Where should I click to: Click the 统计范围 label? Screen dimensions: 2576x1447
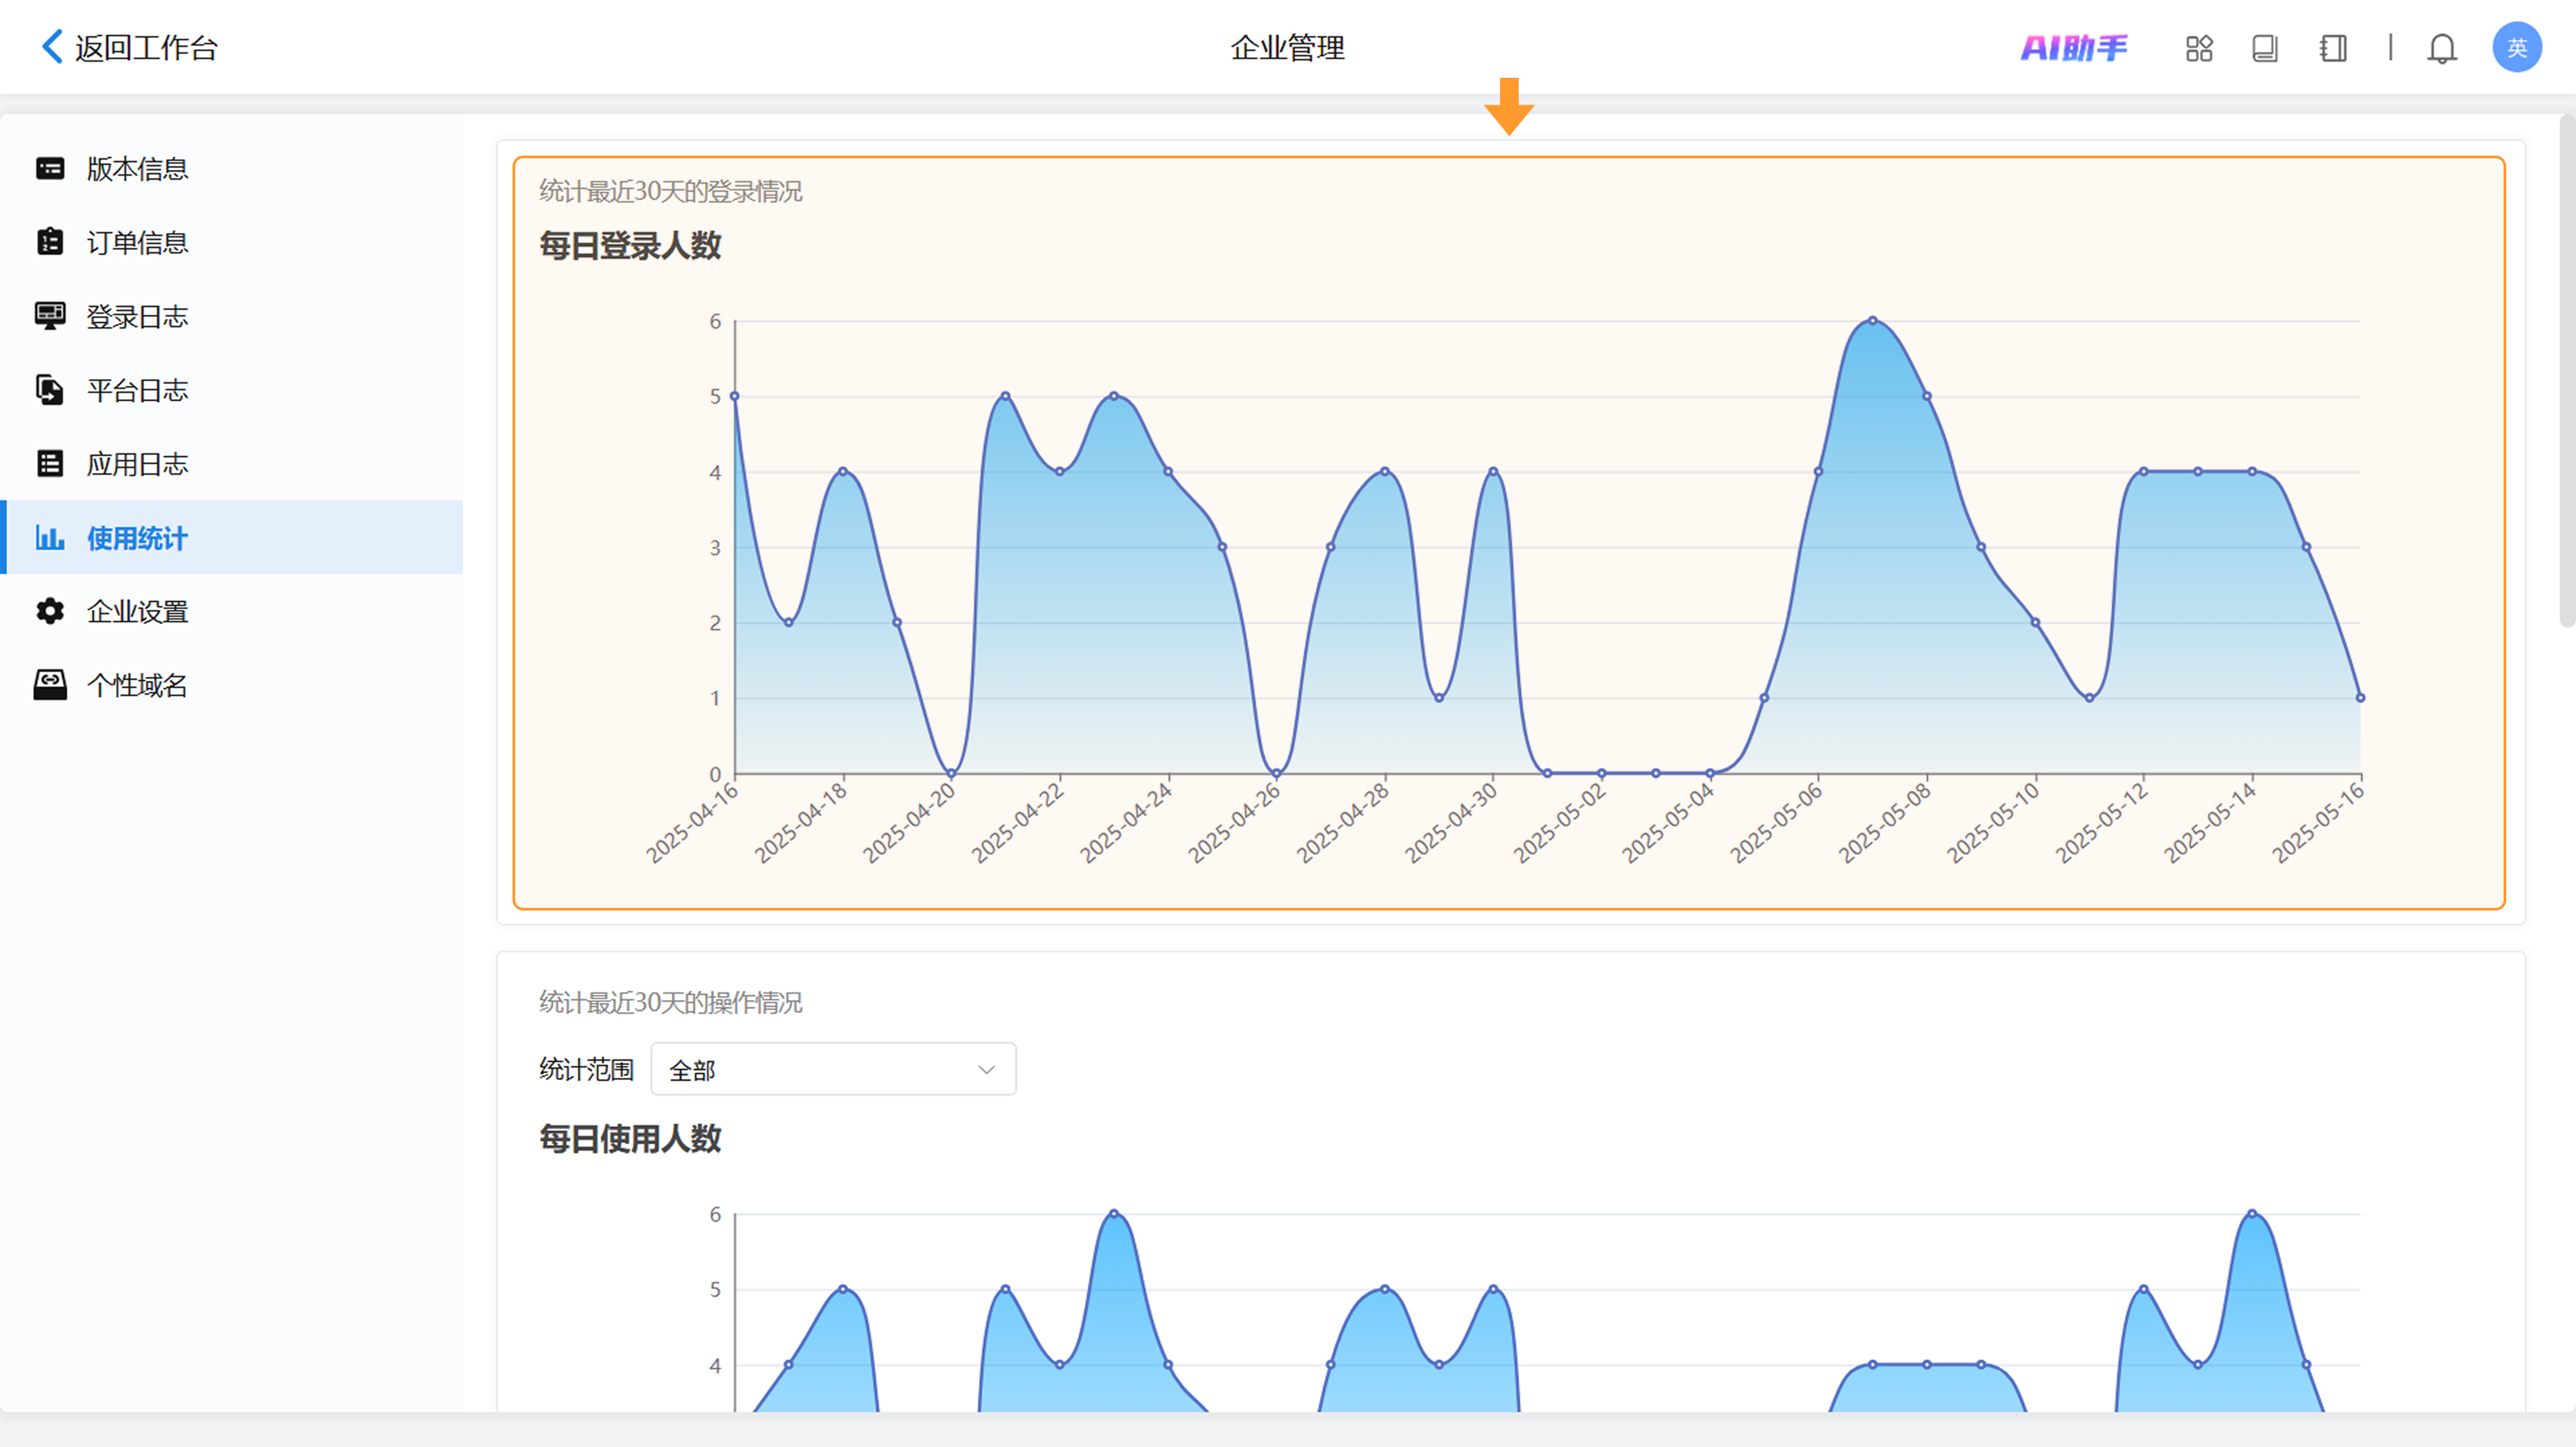point(586,1069)
